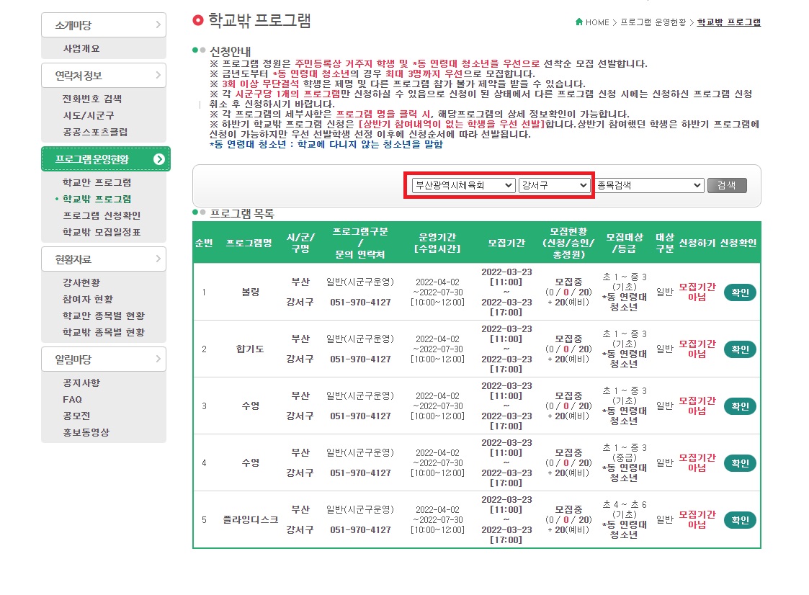The height and width of the screenshot is (595, 809).
Task: Open the 강서구 district dropdown
Action: tap(554, 185)
